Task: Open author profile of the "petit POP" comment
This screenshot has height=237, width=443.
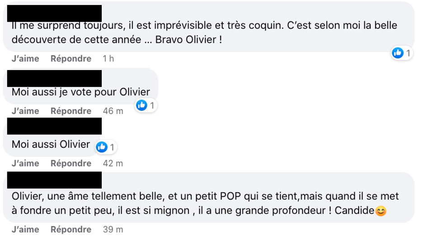Action: point(54,180)
